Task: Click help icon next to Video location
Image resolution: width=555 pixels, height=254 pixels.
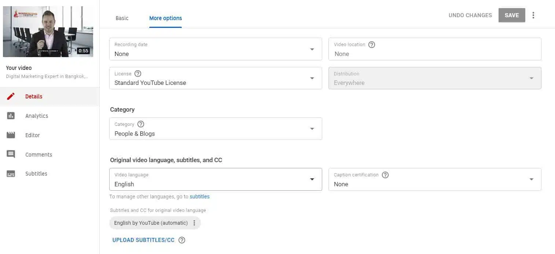Action: click(x=372, y=45)
